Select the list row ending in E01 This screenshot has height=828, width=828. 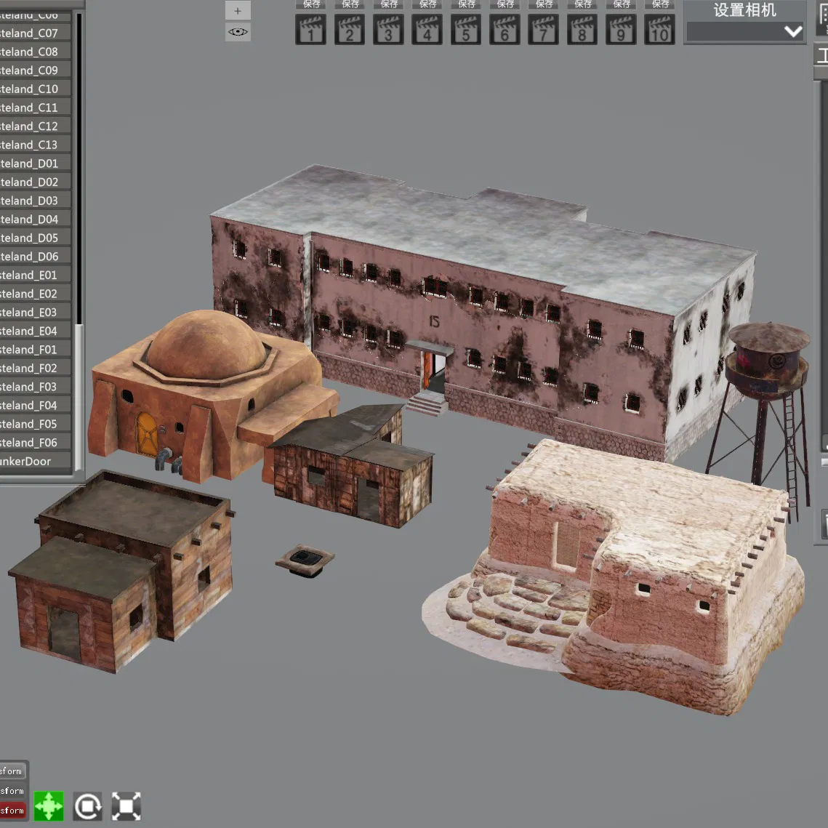[36, 275]
